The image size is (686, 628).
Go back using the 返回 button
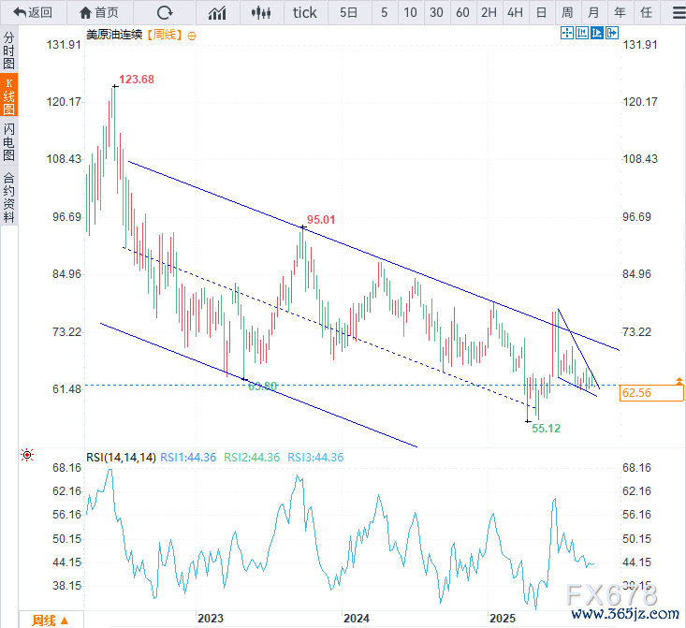33,12
